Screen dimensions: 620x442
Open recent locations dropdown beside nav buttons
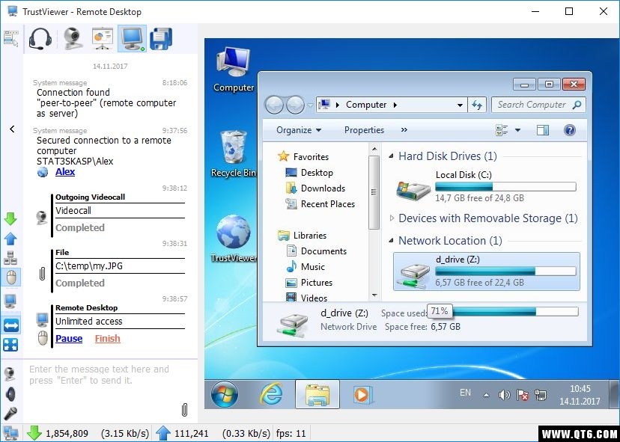coord(310,105)
